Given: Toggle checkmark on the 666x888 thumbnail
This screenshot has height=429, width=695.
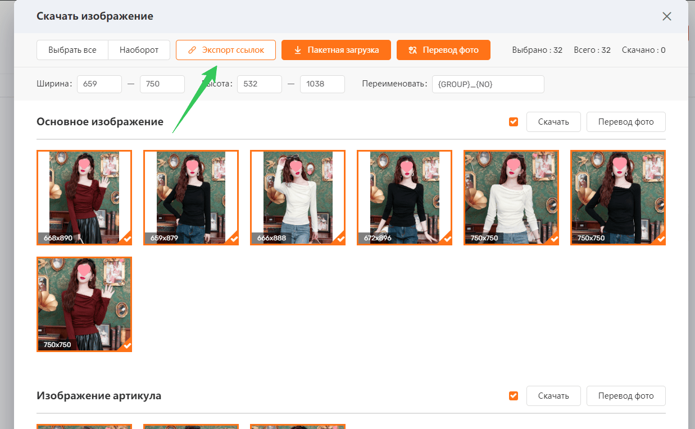Looking at the screenshot, I should (341, 239).
